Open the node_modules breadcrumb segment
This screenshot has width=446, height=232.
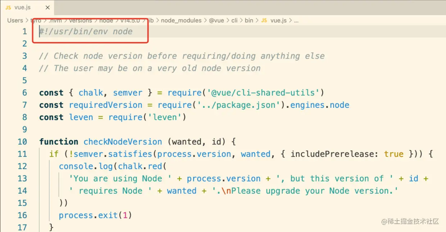point(181,20)
